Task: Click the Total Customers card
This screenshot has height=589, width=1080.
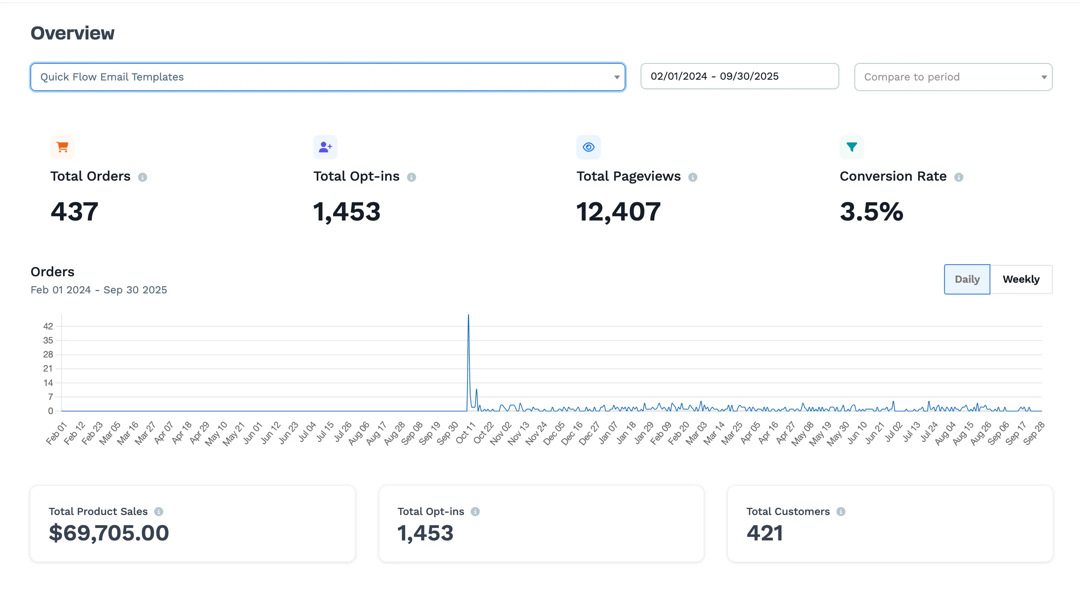Action: click(x=890, y=524)
